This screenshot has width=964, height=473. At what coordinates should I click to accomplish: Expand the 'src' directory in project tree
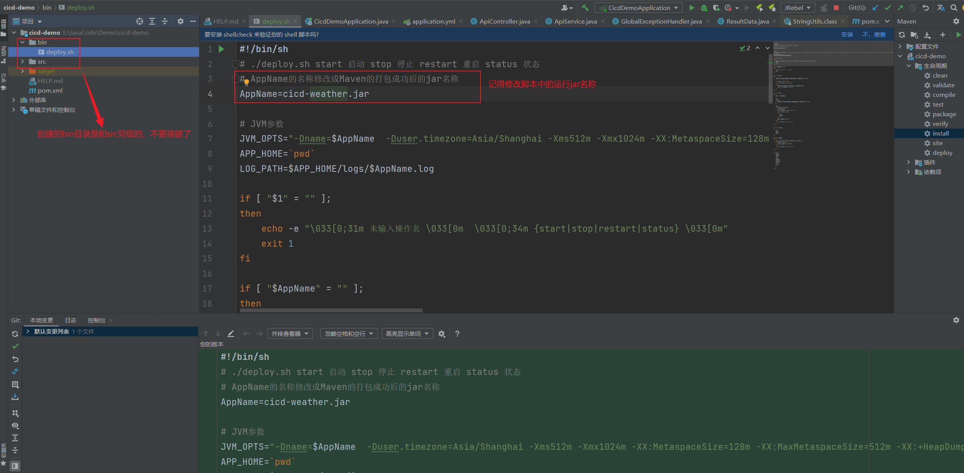click(22, 61)
